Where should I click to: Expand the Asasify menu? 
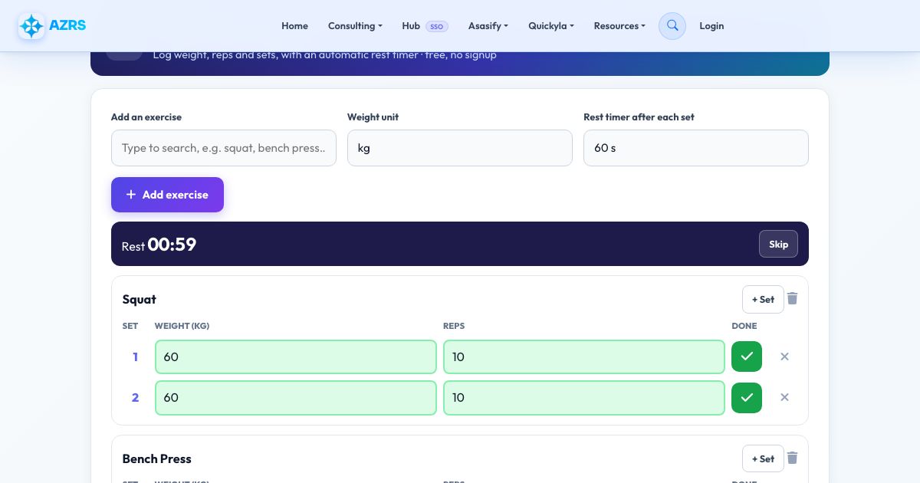tap(488, 26)
